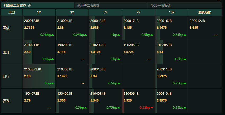Click the 超长期限 column header
Viewport: 225px width, 115px height.
click(205, 12)
